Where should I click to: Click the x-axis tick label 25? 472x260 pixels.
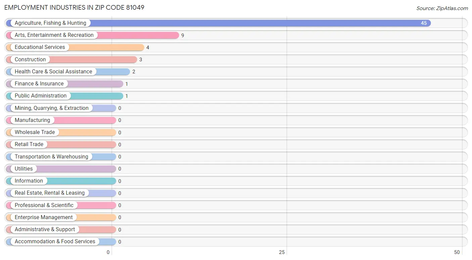click(282, 252)
